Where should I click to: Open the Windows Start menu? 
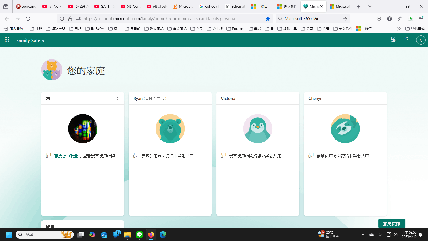[9, 235]
